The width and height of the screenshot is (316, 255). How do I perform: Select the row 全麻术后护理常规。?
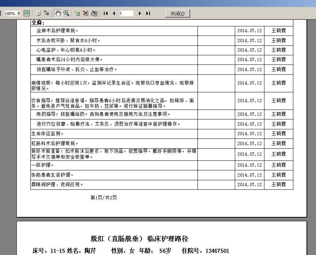coord(162,31)
